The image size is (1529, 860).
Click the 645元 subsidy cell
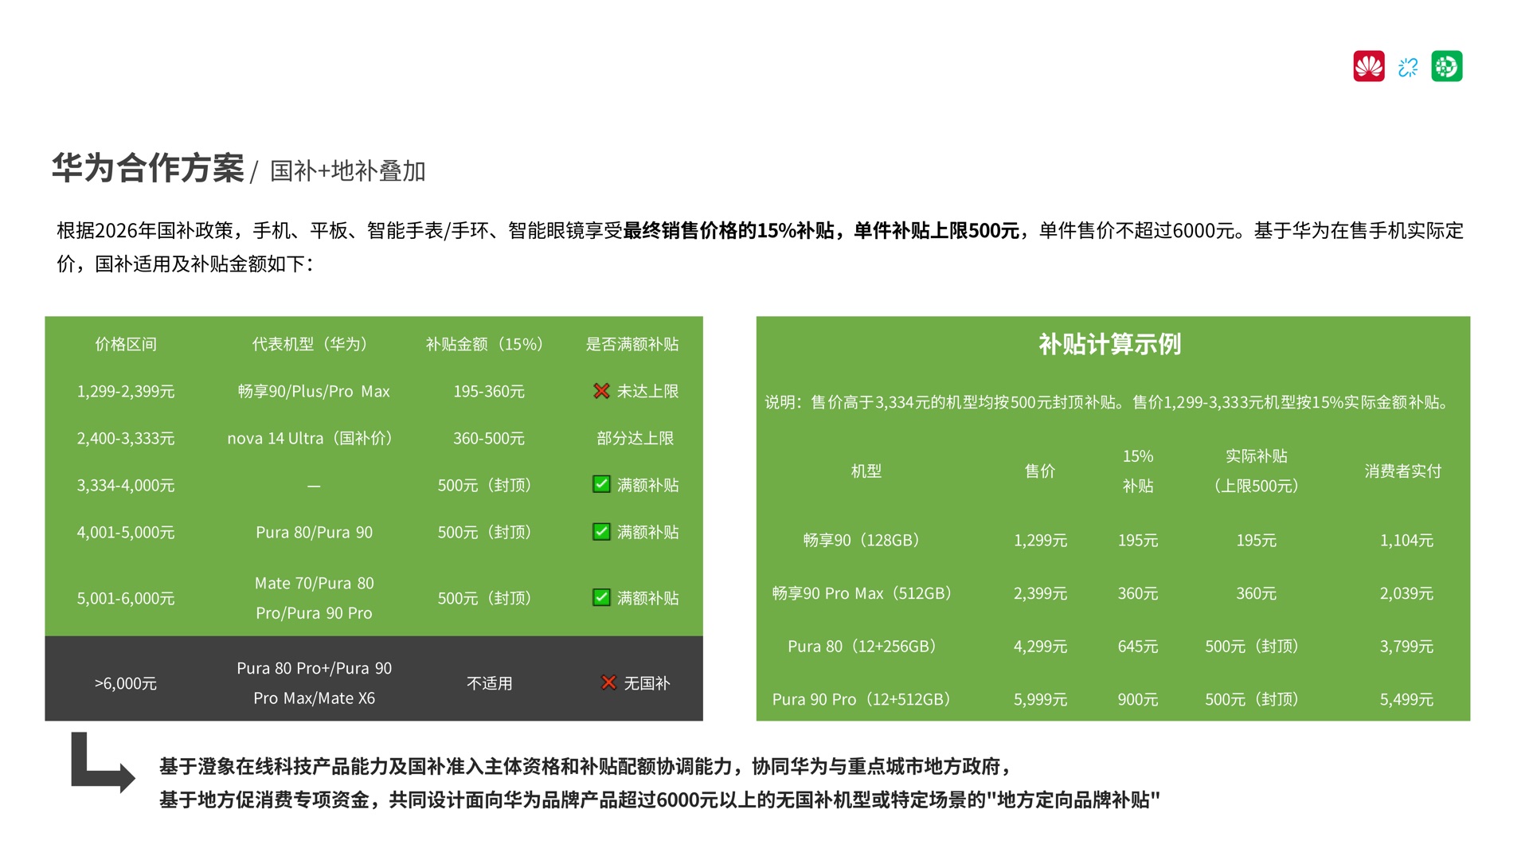(x=1138, y=646)
